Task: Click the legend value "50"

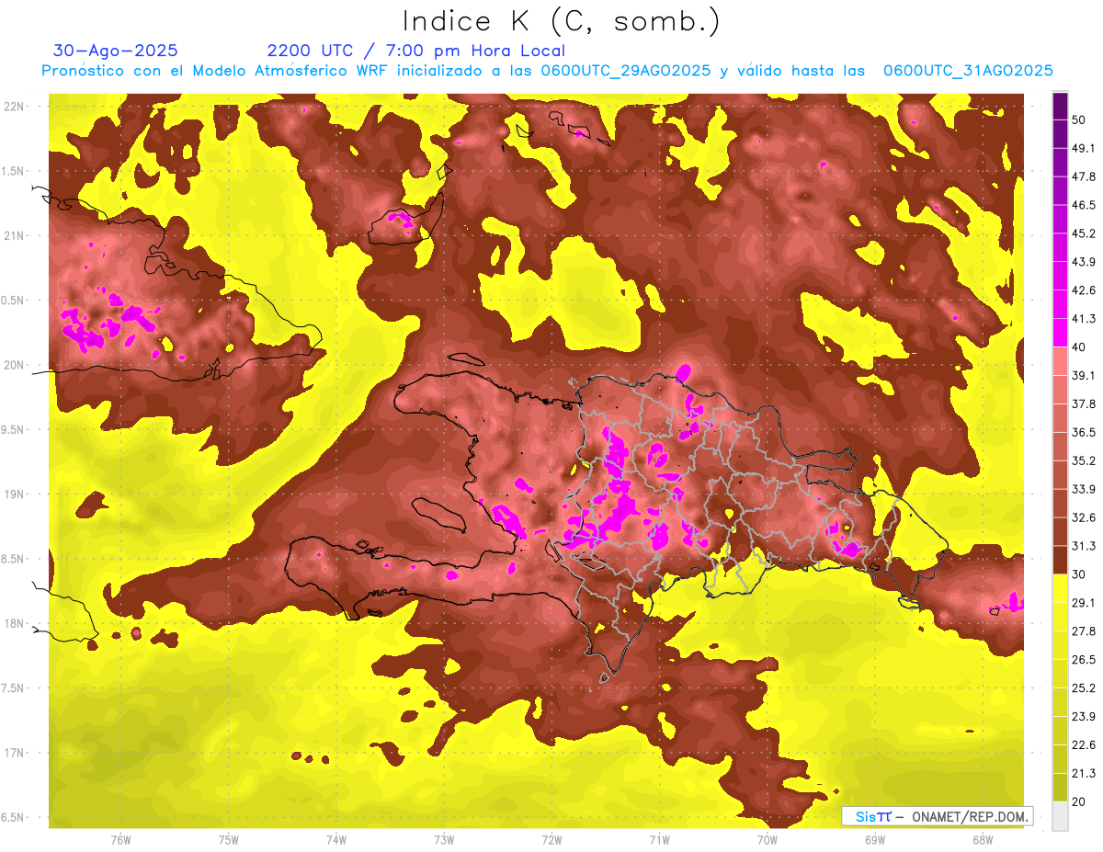Action: 1080,119
